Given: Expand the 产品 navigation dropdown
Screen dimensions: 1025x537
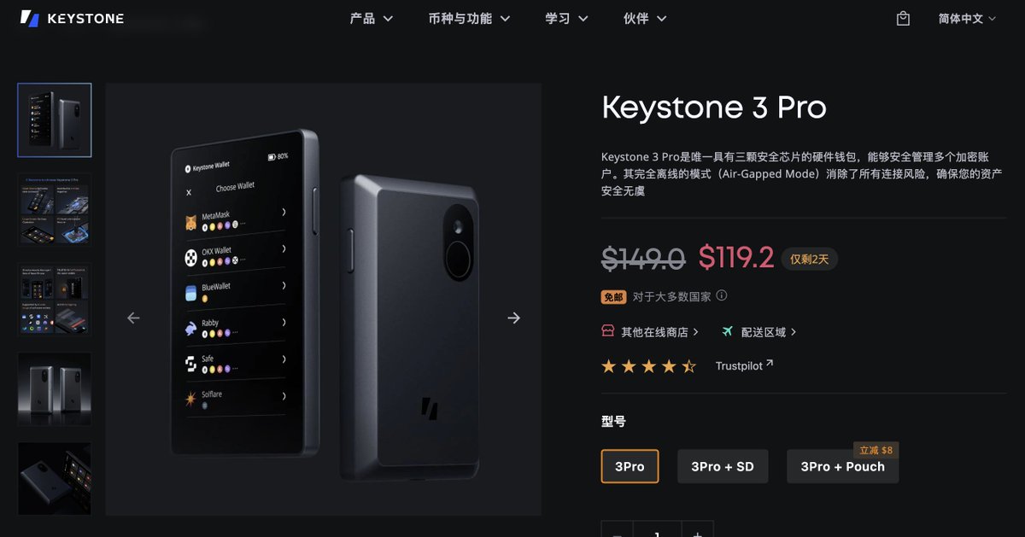Looking at the screenshot, I should [372, 18].
